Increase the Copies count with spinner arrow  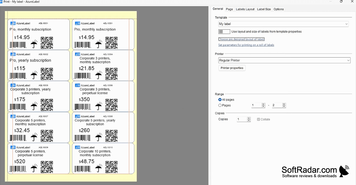(x=249, y=118)
